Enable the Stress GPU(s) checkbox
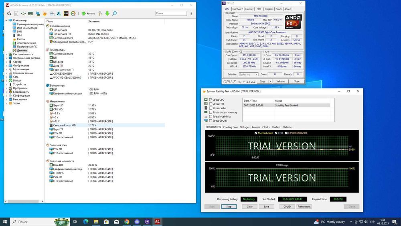Viewport: 401px width, 226px height. coord(211,120)
